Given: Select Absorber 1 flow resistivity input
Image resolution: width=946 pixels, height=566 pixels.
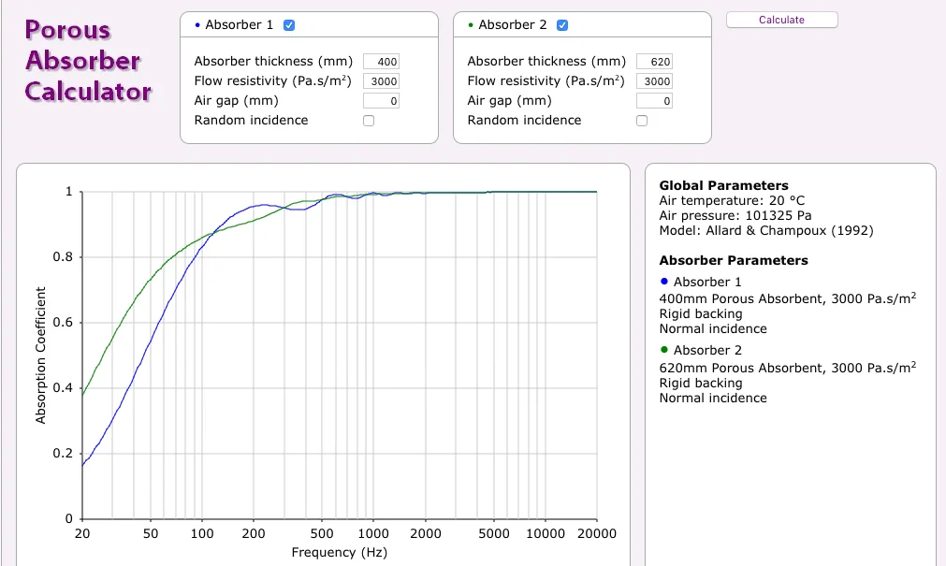Looking at the screenshot, I should pyautogui.click(x=381, y=81).
